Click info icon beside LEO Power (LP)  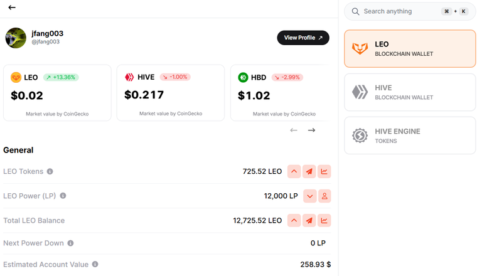point(63,196)
